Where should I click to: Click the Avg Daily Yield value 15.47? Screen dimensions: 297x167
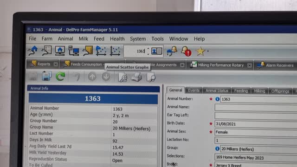[x=118, y=148]
